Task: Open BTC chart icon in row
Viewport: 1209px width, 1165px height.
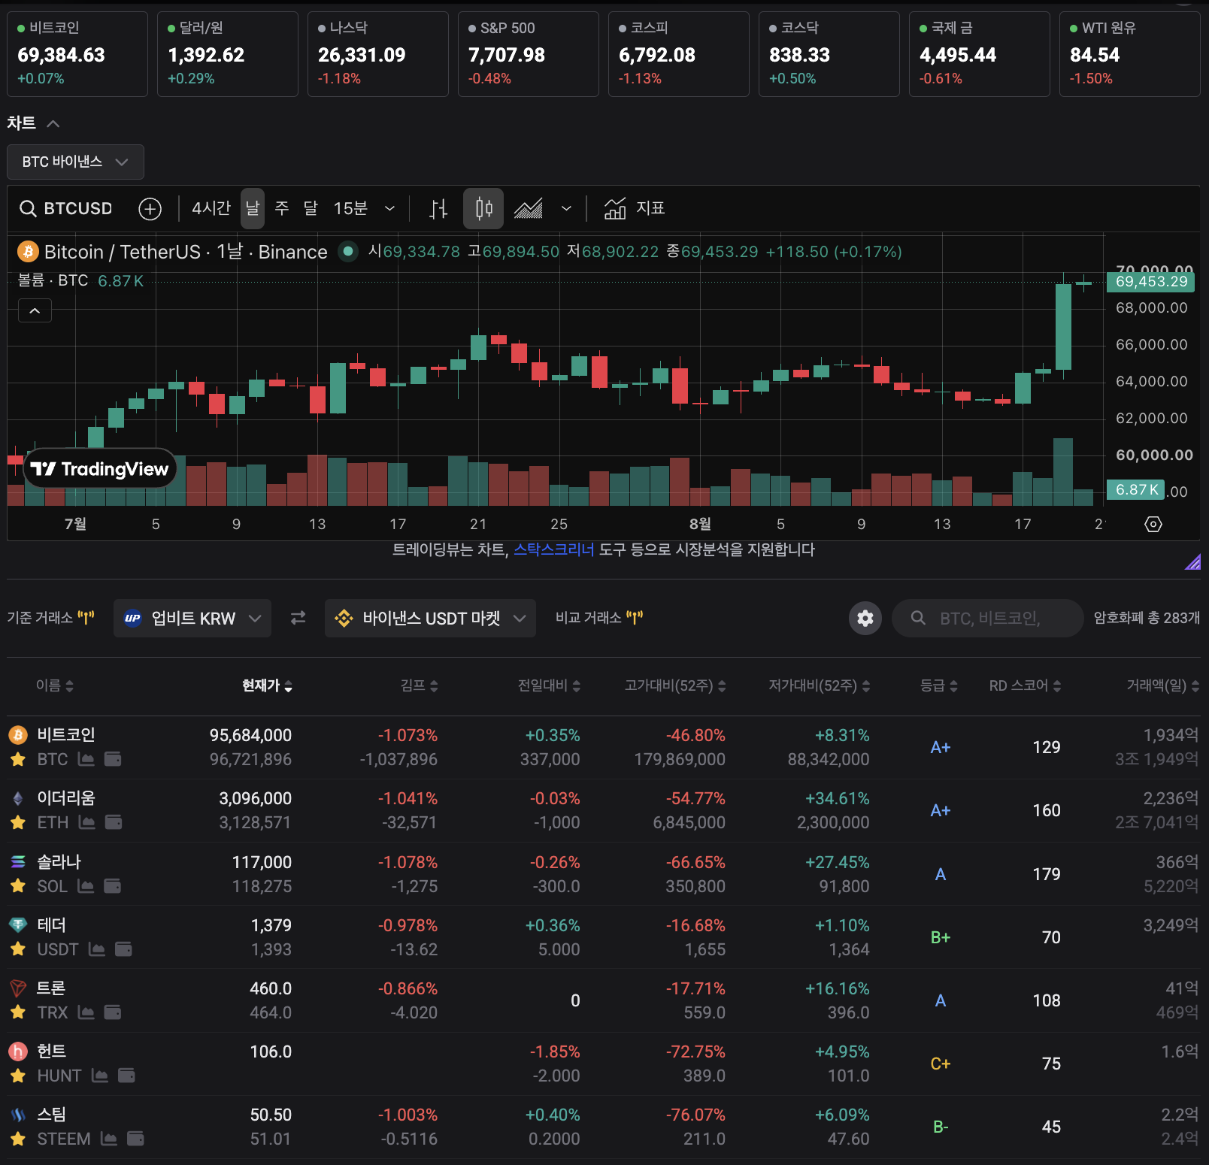Action: [86, 759]
